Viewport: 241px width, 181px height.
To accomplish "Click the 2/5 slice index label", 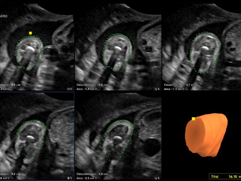I will (155, 89).
